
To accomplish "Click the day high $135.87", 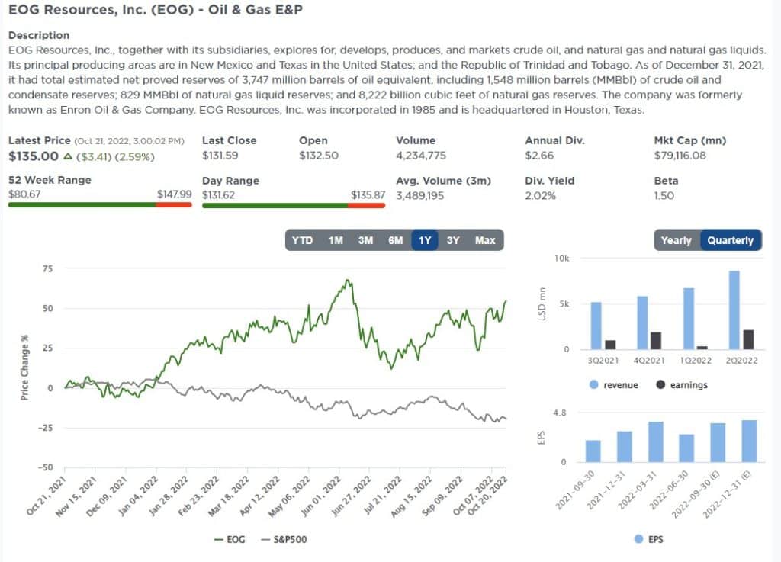I will tap(368, 194).
